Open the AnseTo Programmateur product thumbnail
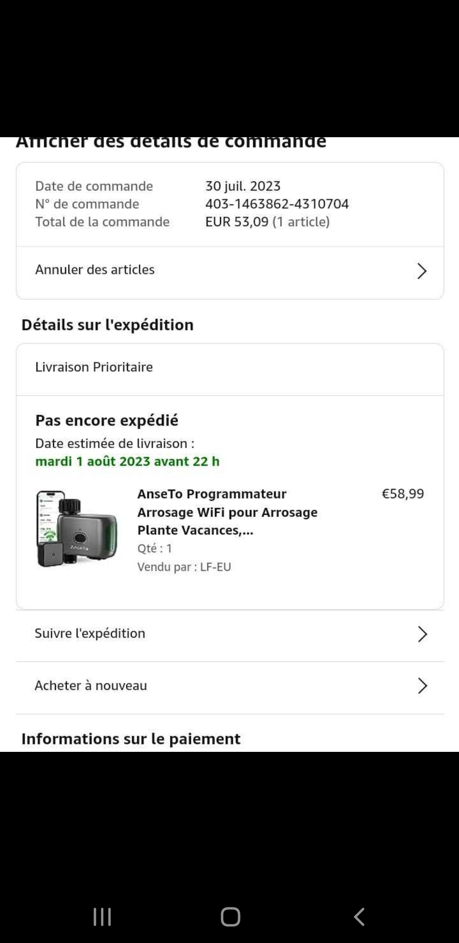The height and width of the screenshot is (943, 459). pos(77,529)
